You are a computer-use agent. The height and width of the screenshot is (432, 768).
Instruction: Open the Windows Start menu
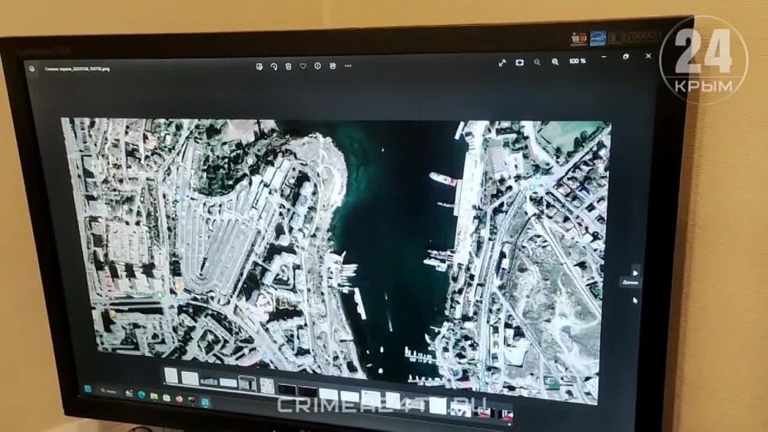coord(88,389)
